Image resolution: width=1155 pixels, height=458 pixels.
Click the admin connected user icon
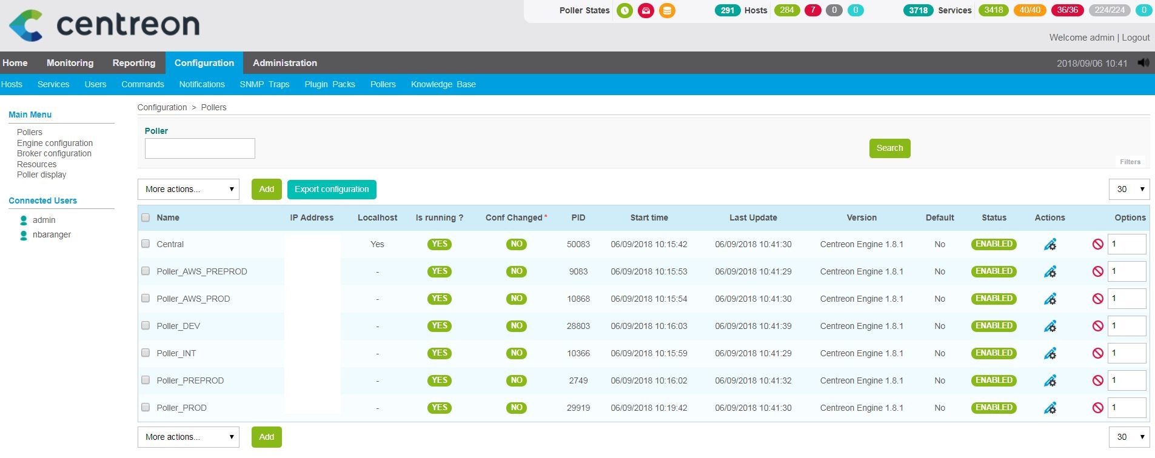pos(24,221)
